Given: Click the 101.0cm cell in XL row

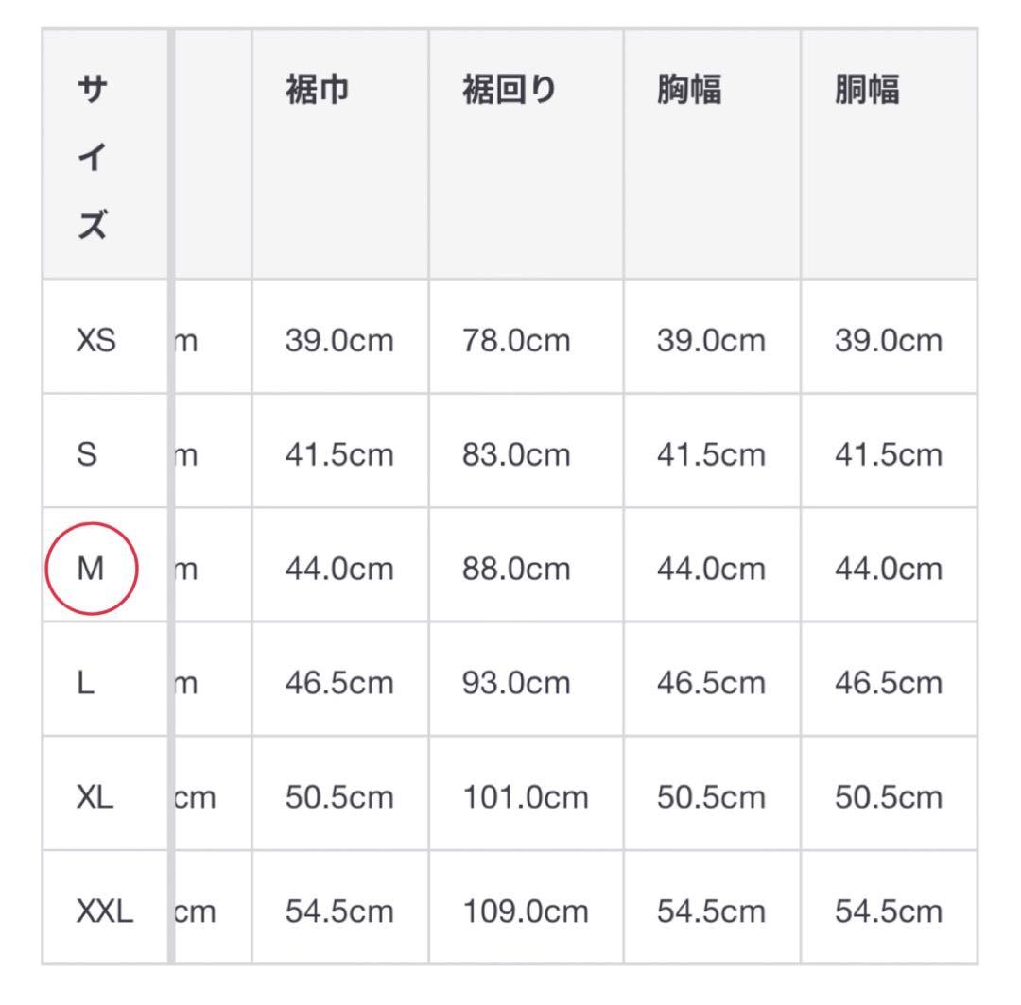Looking at the screenshot, I should click(x=526, y=797).
